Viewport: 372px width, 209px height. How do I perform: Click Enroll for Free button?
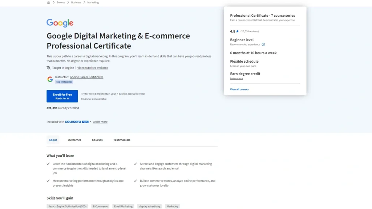[62, 96]
